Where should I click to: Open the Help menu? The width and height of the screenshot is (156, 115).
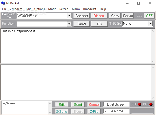point(103,9)
